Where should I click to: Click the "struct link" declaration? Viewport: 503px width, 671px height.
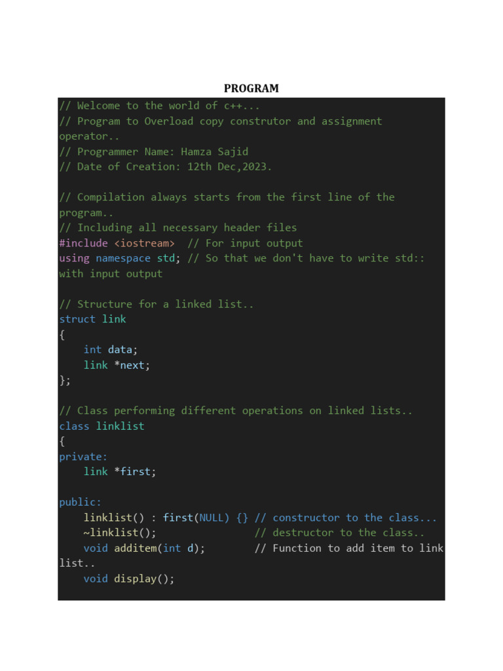(92, 319)
